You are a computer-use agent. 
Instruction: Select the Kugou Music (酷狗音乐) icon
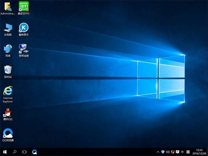[x=23, y=27]
